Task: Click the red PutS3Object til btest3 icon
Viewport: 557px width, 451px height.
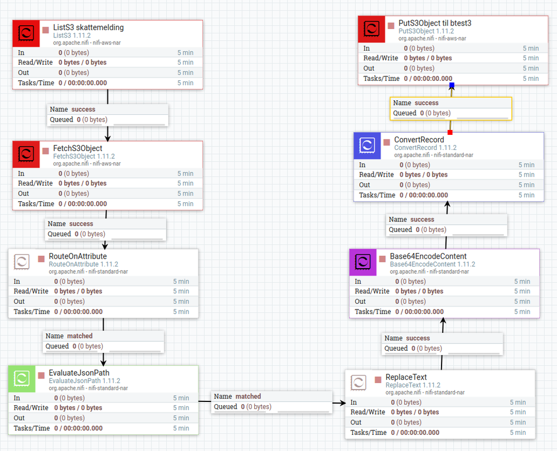Action: tap(371, 29)
